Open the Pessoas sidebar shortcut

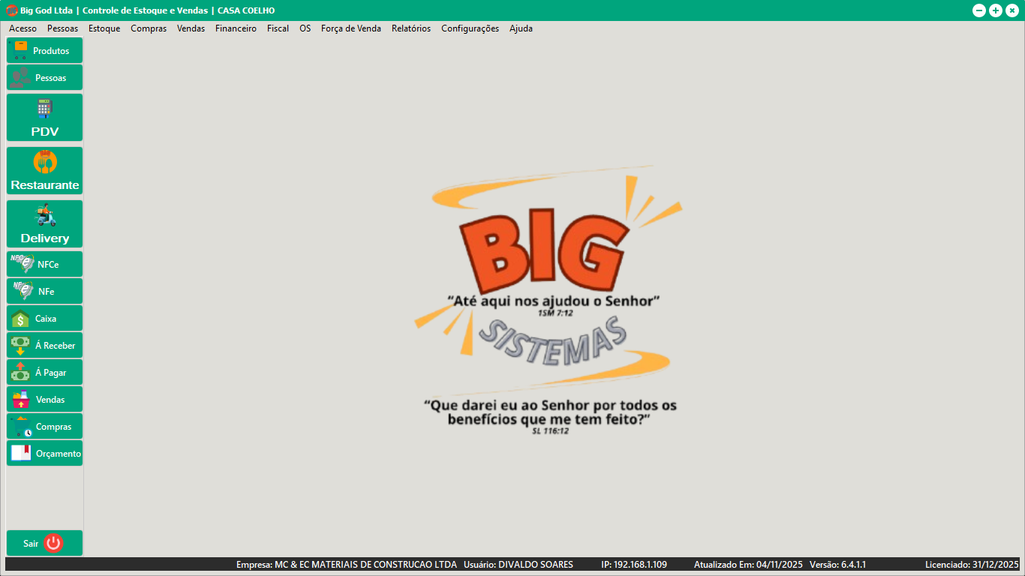click(x=44, y=78)
